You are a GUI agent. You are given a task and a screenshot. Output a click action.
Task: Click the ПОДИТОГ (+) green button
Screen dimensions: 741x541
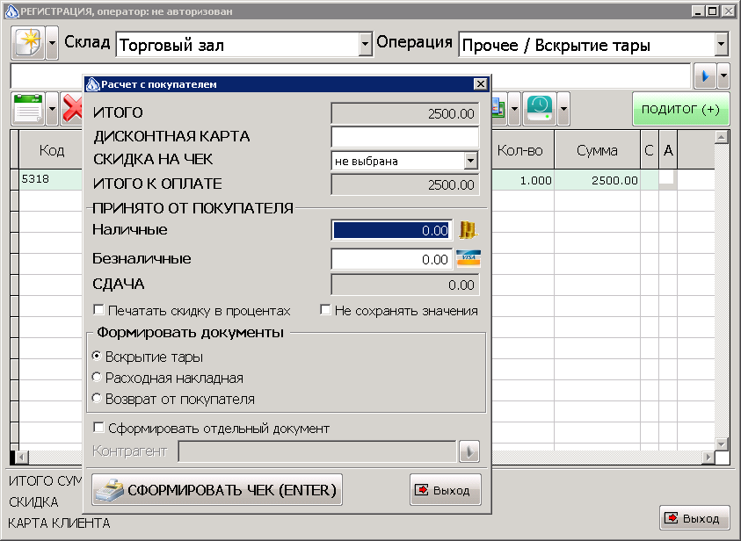[680, 109]
